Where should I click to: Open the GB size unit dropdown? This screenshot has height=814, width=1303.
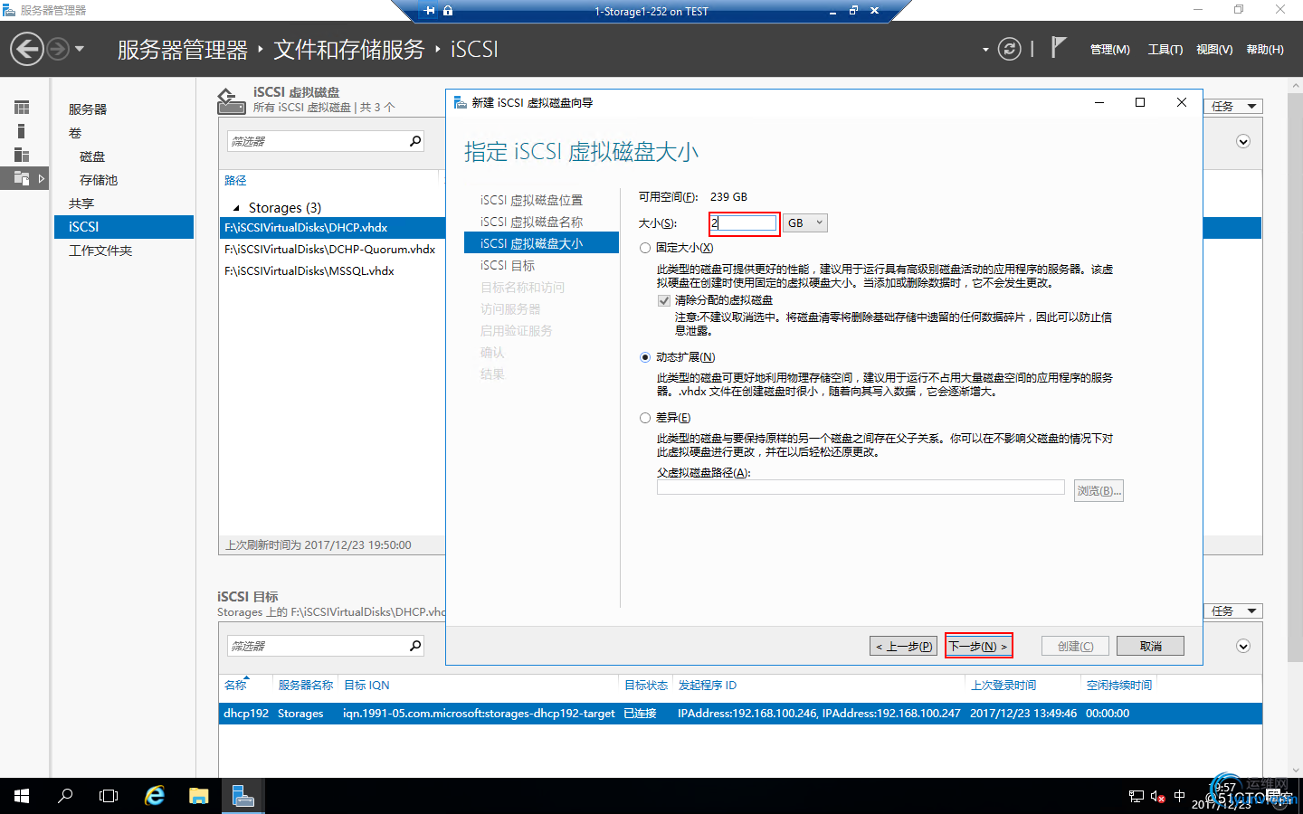[x=805, y=222]
